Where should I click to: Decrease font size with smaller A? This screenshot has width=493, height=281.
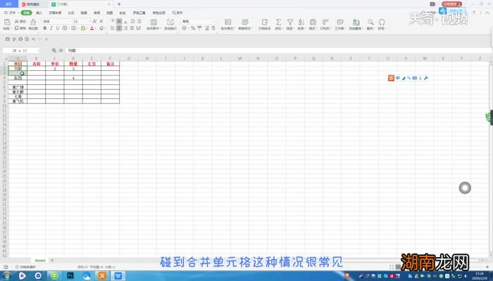101,21
